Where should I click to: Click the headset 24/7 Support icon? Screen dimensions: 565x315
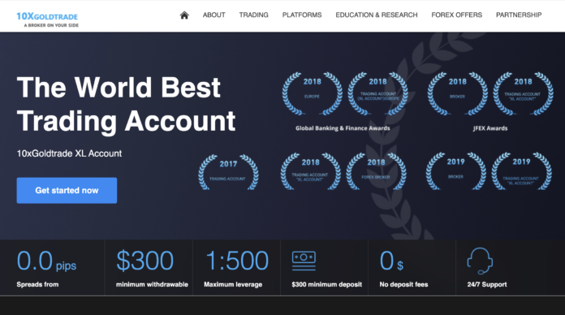point(480,261)
